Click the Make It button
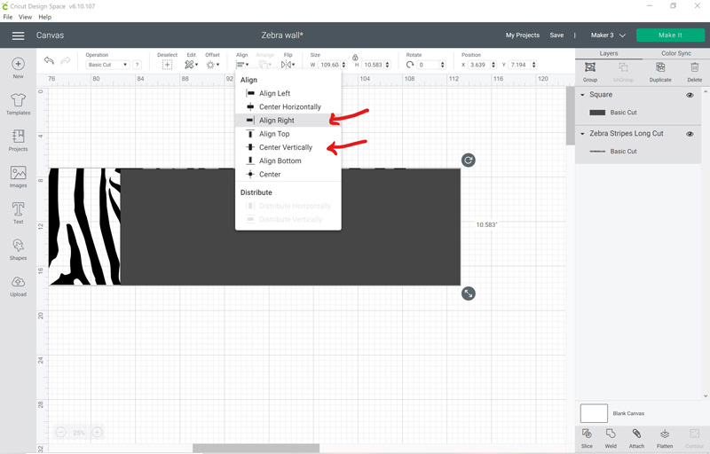Screen dimensions: 710x454 pyautogui.click(x=670, y=35)
